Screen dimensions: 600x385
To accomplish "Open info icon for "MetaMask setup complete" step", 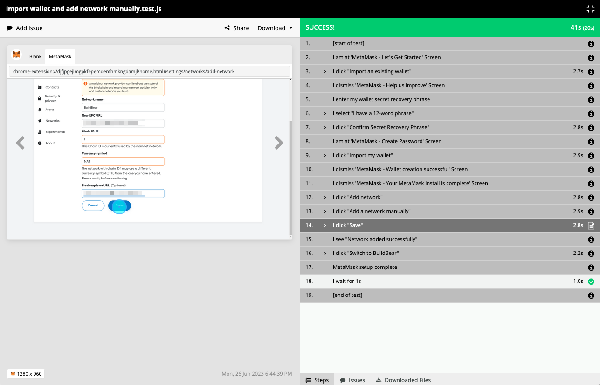I will [x=591, y=268].
